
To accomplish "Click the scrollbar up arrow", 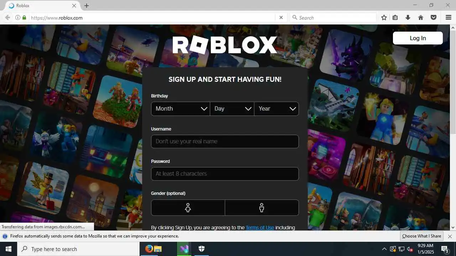I will pyautogui.click(x=453, y=27).
